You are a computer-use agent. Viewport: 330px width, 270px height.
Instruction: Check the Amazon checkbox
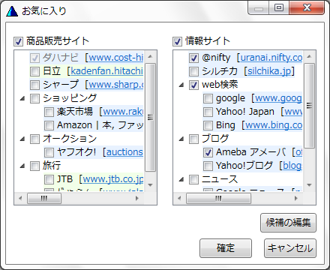[x=49, y=125]
